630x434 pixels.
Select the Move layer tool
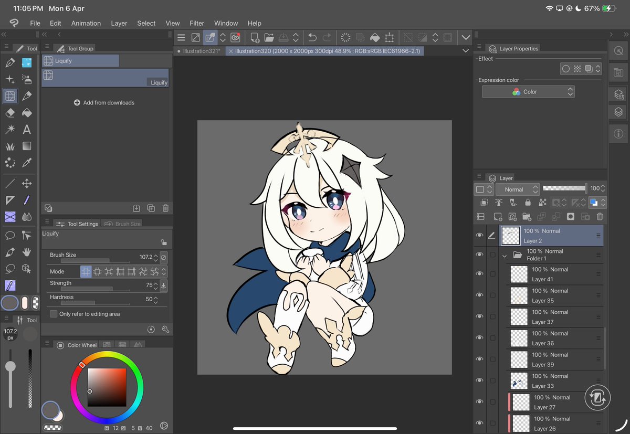(x=27, y=184)
